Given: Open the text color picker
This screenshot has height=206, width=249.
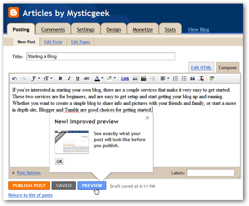Looking at the screenshot, I should pos(98,78).
